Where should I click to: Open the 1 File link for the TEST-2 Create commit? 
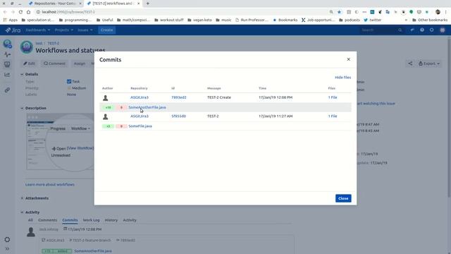coord(333,97)
